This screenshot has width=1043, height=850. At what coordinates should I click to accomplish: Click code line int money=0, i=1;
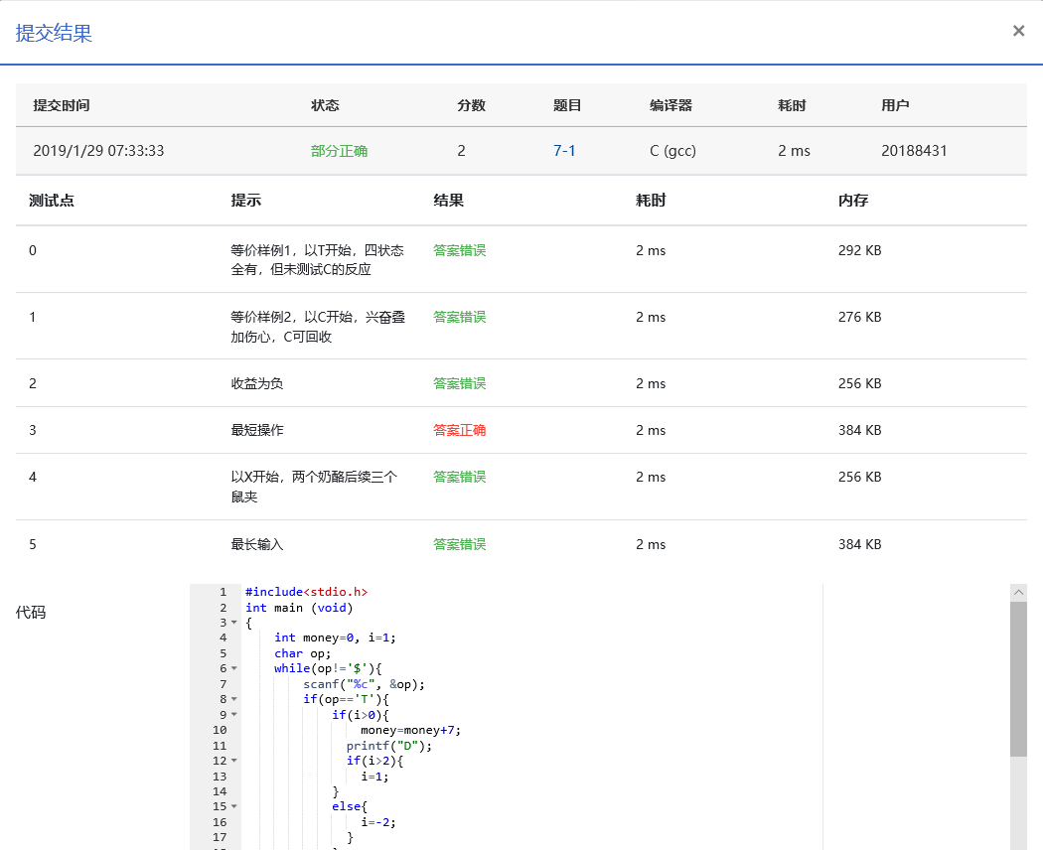[335, 637]
